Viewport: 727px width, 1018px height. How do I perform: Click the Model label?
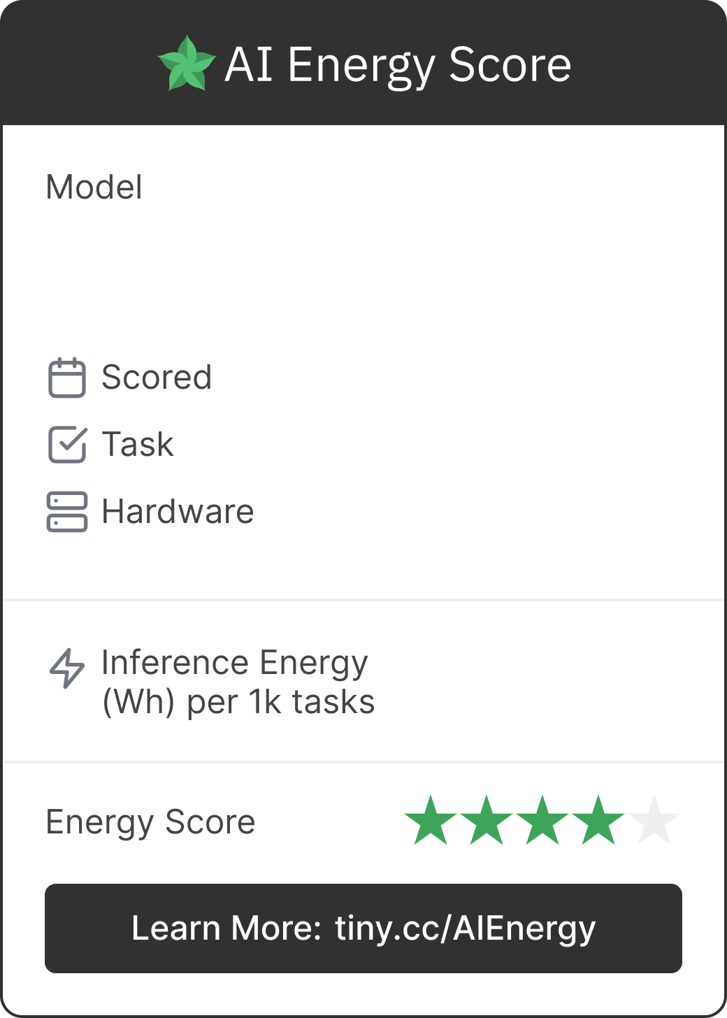(94, 187)
